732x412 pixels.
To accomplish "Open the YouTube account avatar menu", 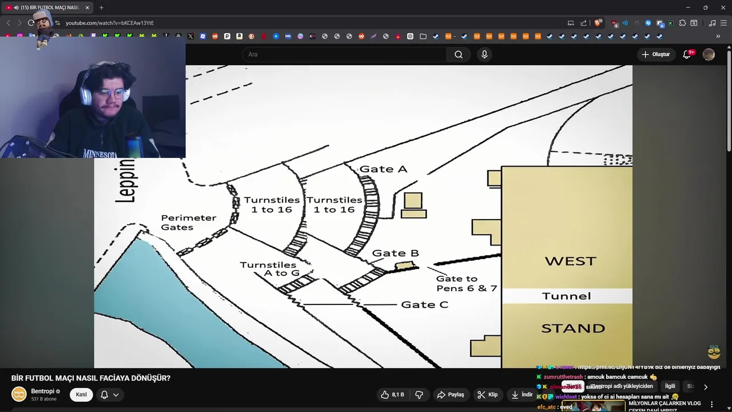I will pyautogui.click(x=709, y=54).
